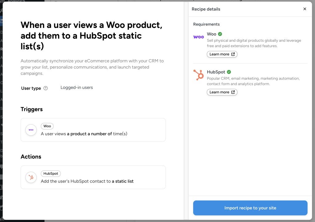Image resolution: width=315 pixels, height=222 pixels.
Task: Click the HubSpot icon on the action card
Action: [31, 177]
